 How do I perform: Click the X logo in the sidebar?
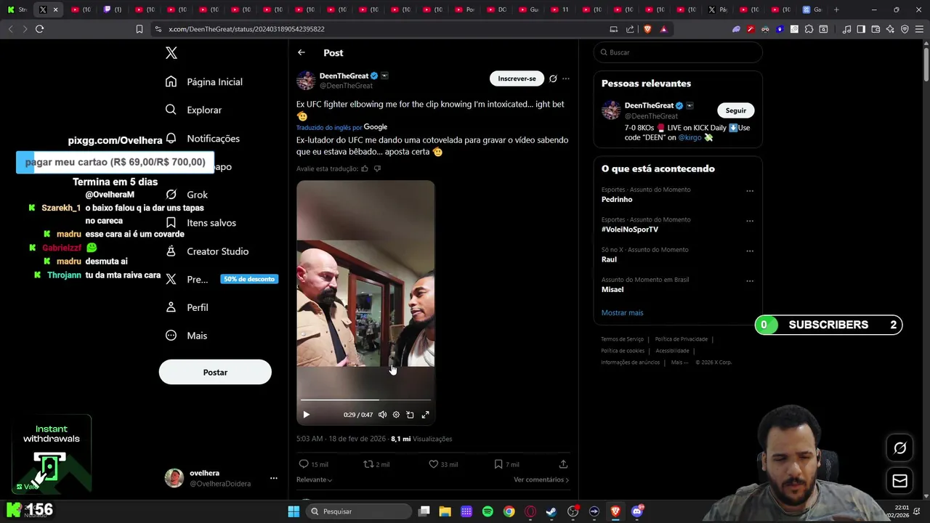click(x=171, y=53)
